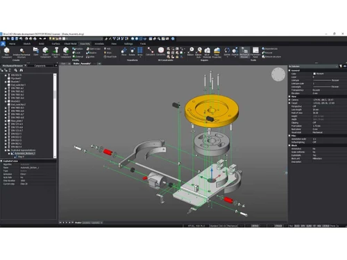This screenshot has height=260, width=347.
Task: Switch to the Sketch ribbon tab
Action: coord(27,44)
